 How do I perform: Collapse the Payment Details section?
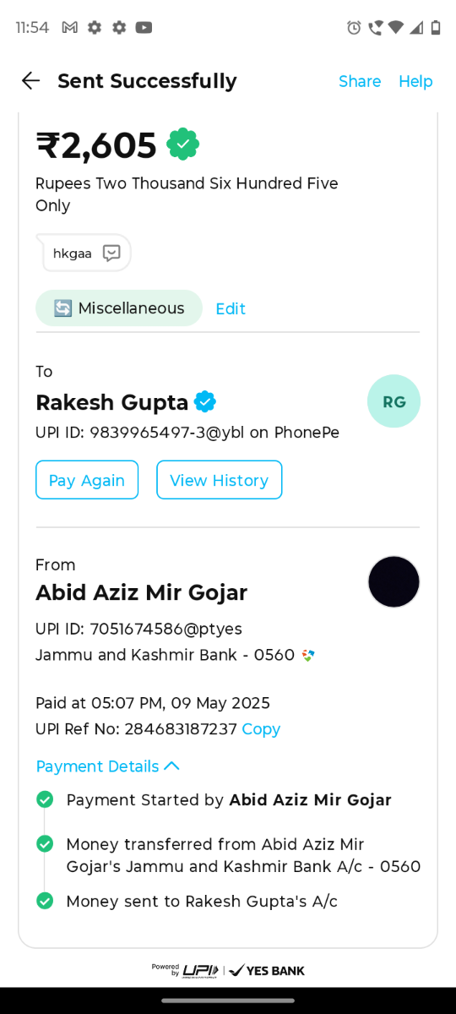click(107, 766)
